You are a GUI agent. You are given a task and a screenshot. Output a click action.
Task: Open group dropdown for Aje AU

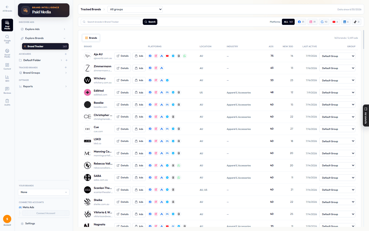click(337, 56)
